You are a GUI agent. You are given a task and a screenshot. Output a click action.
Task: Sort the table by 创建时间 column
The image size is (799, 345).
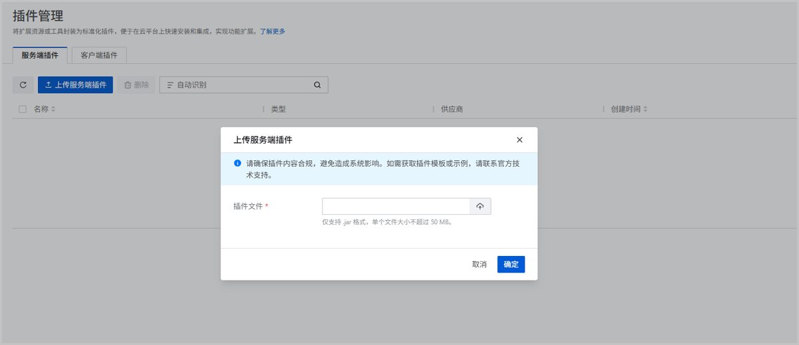[645, 109]
